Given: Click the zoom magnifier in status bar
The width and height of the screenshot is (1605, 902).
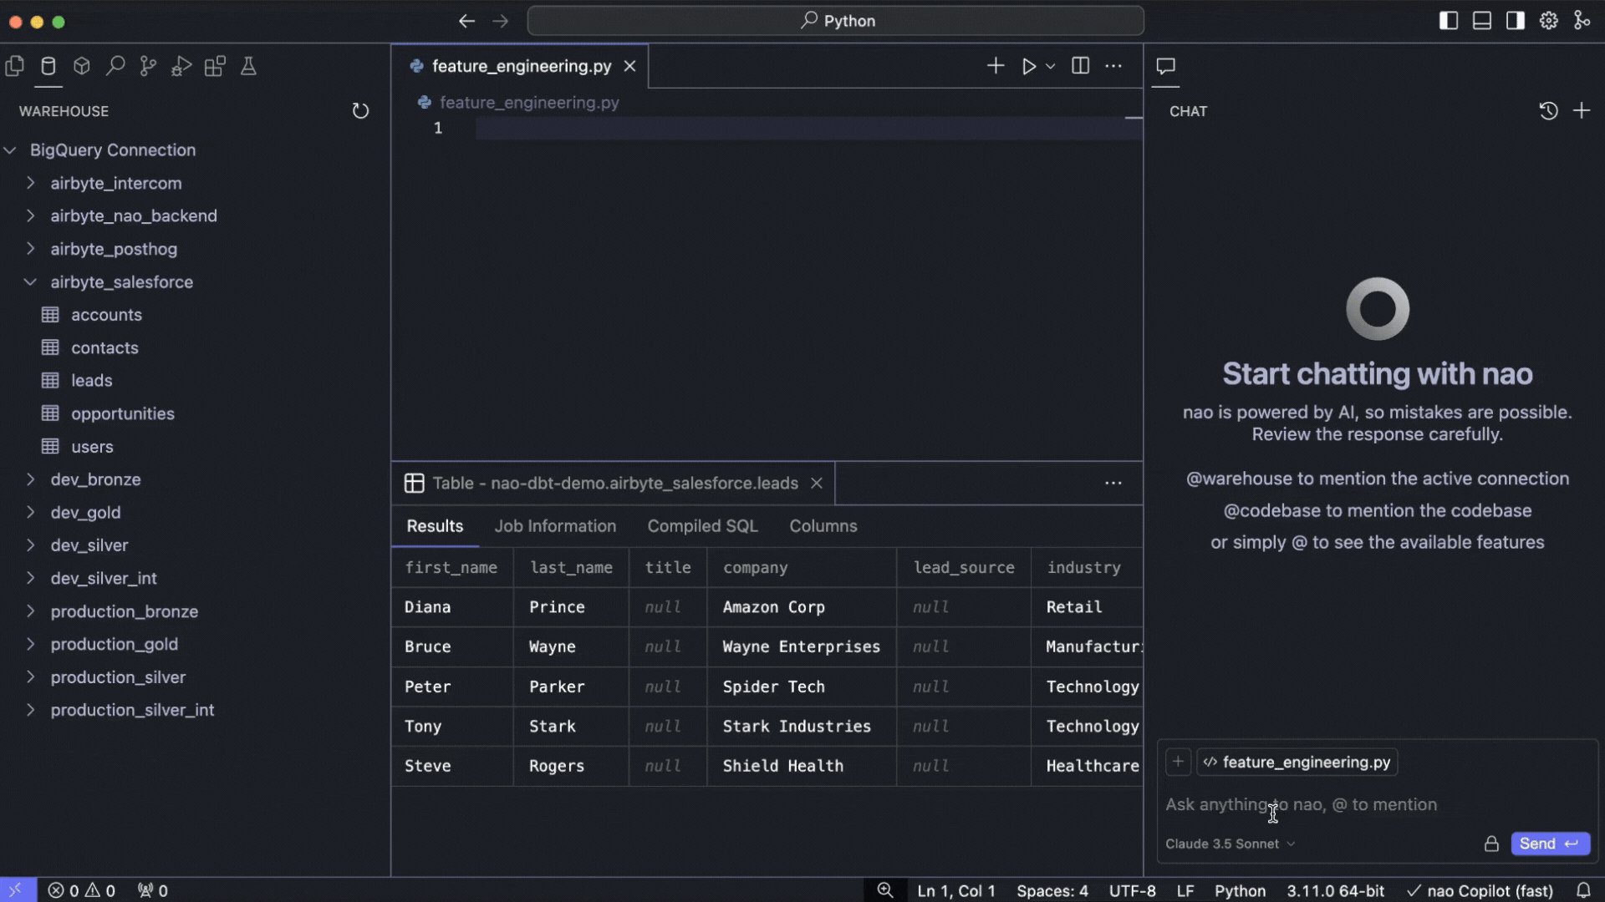Looking at the screenshot, I should click(885, 890).
